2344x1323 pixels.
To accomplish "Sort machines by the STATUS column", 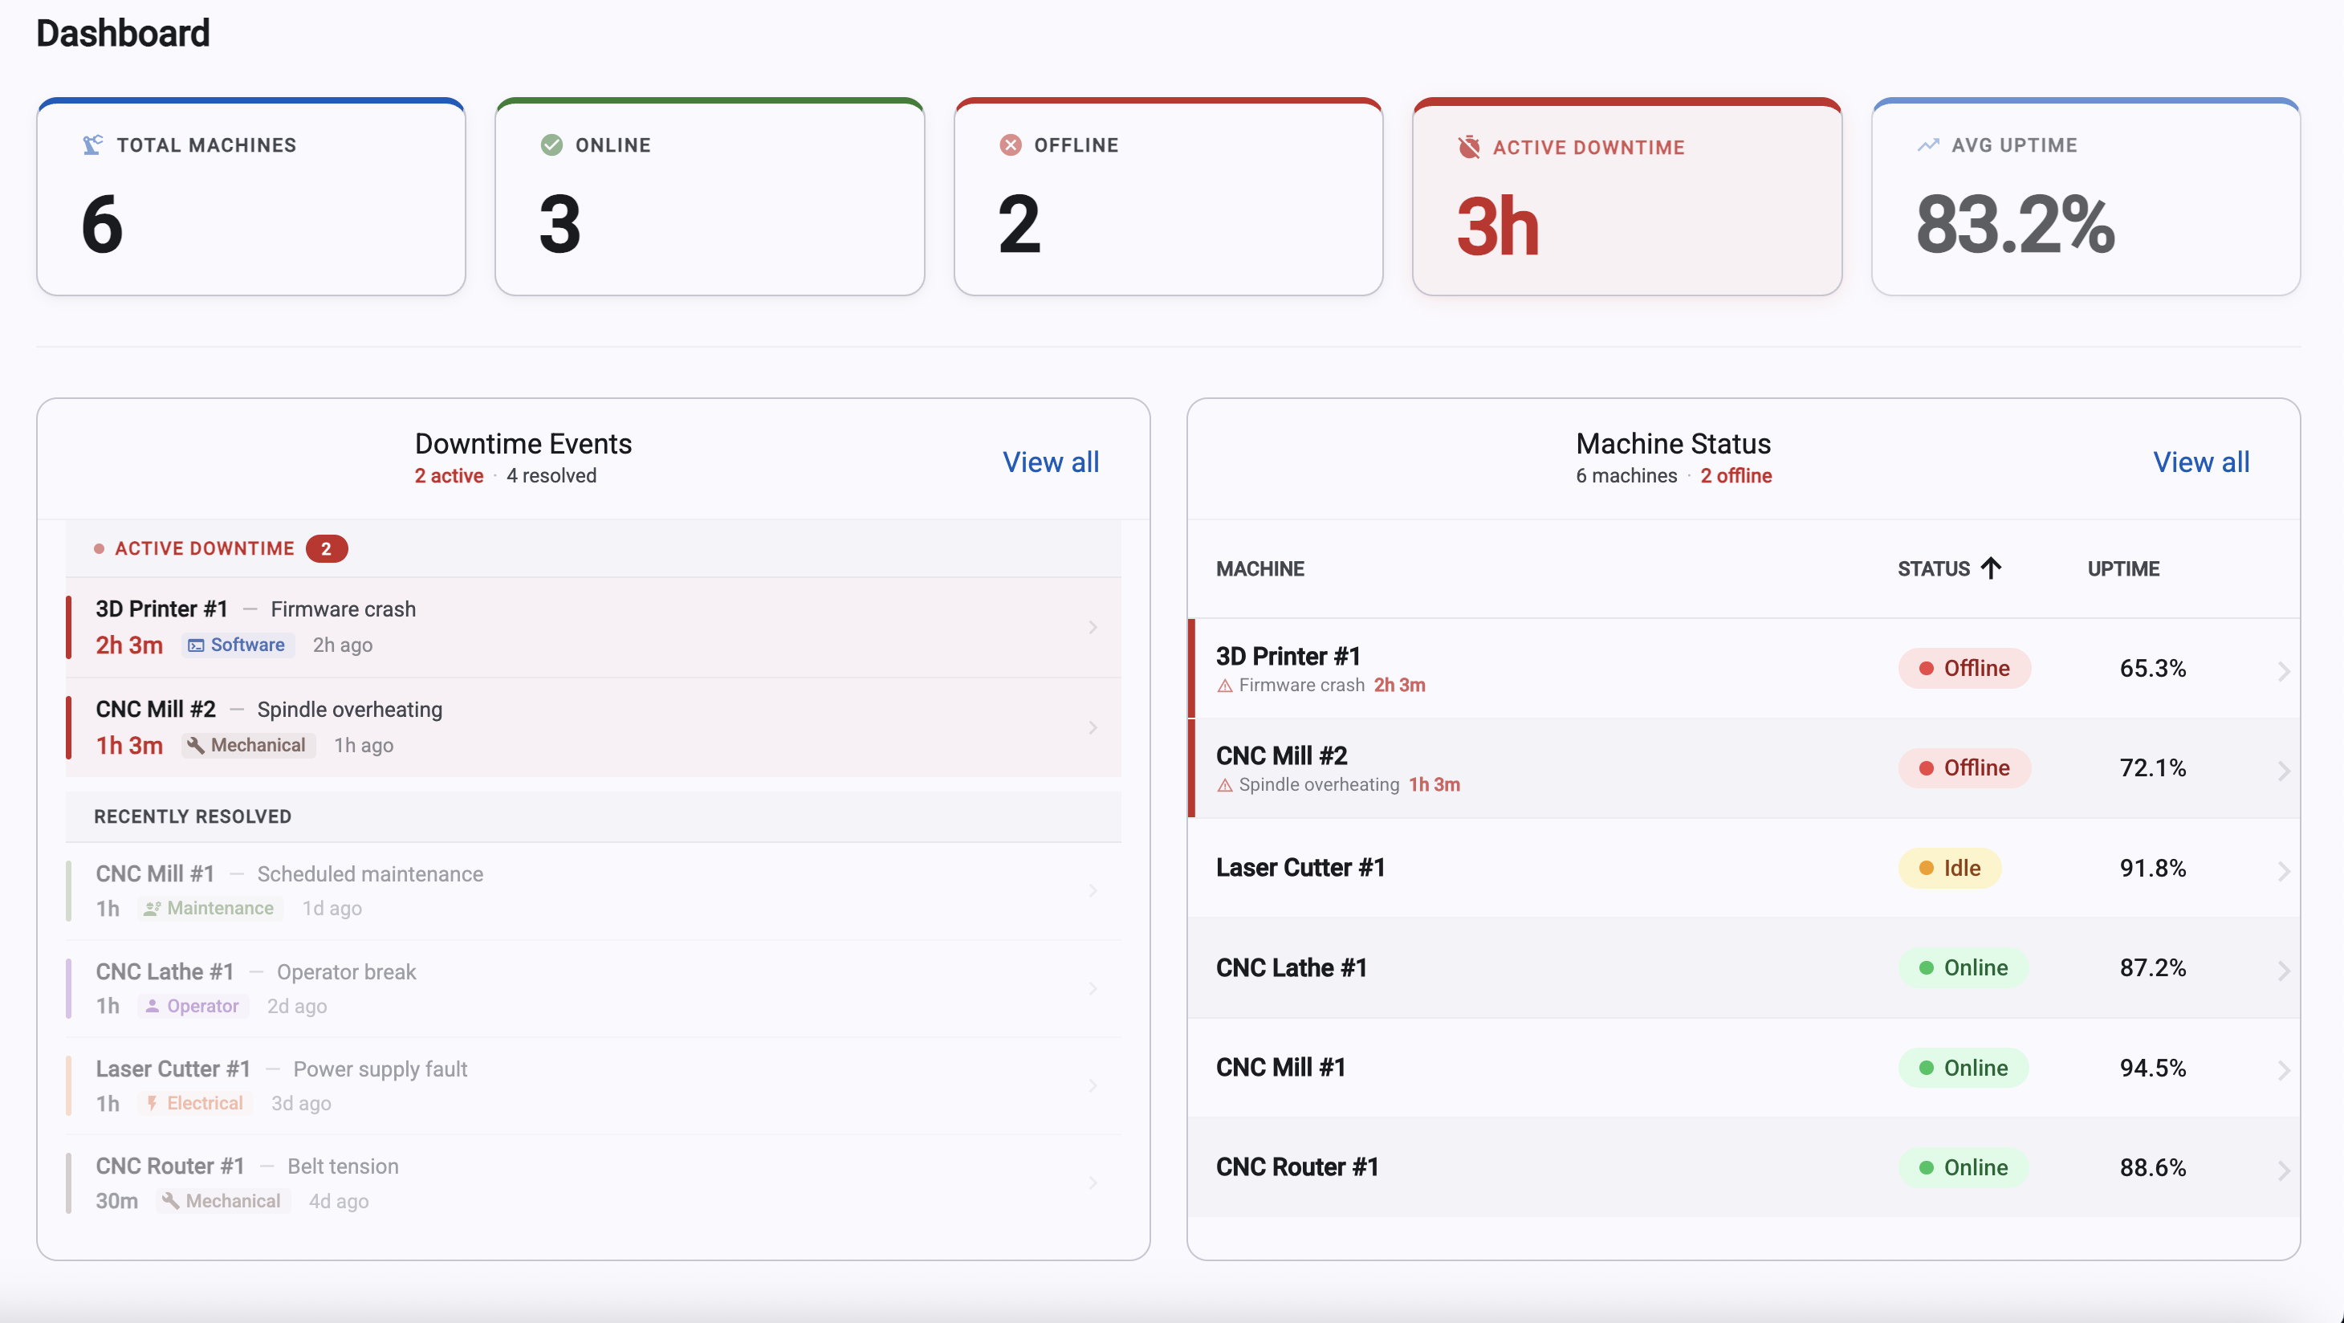I will coord(1949,568).
